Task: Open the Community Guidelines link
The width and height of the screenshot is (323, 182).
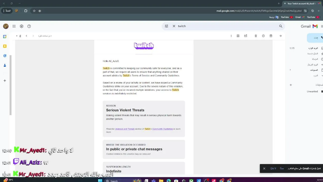Action: 163,129
